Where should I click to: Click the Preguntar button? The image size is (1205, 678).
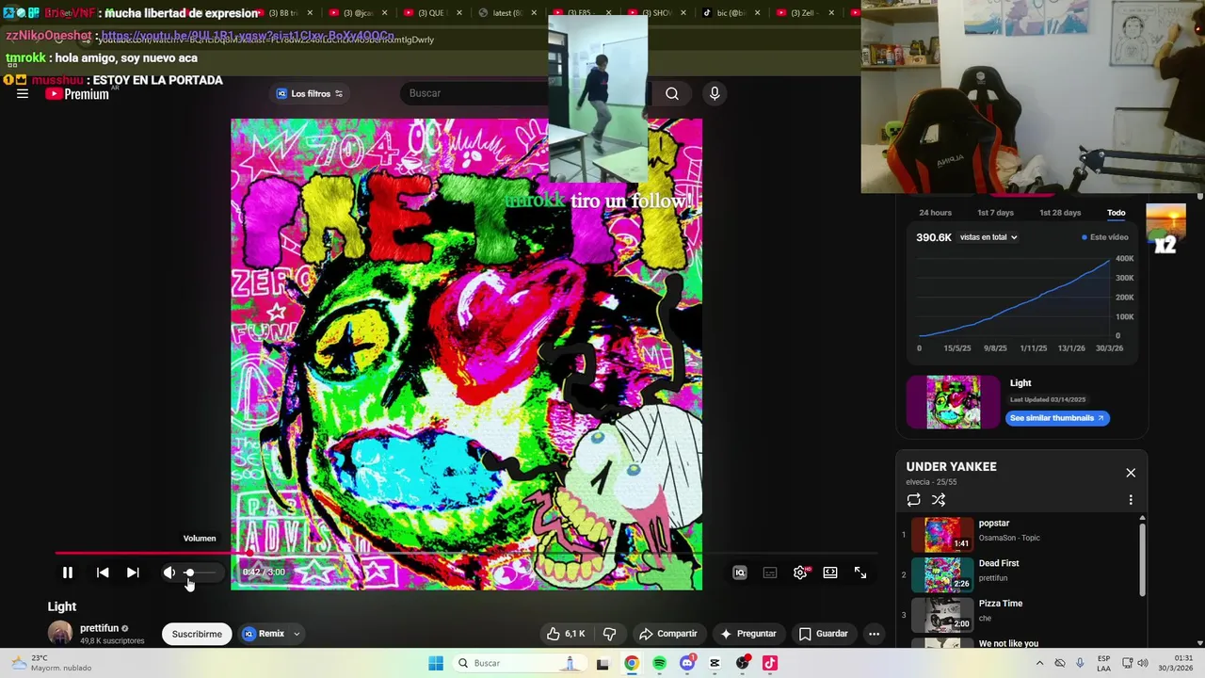[x=748, y=634]
